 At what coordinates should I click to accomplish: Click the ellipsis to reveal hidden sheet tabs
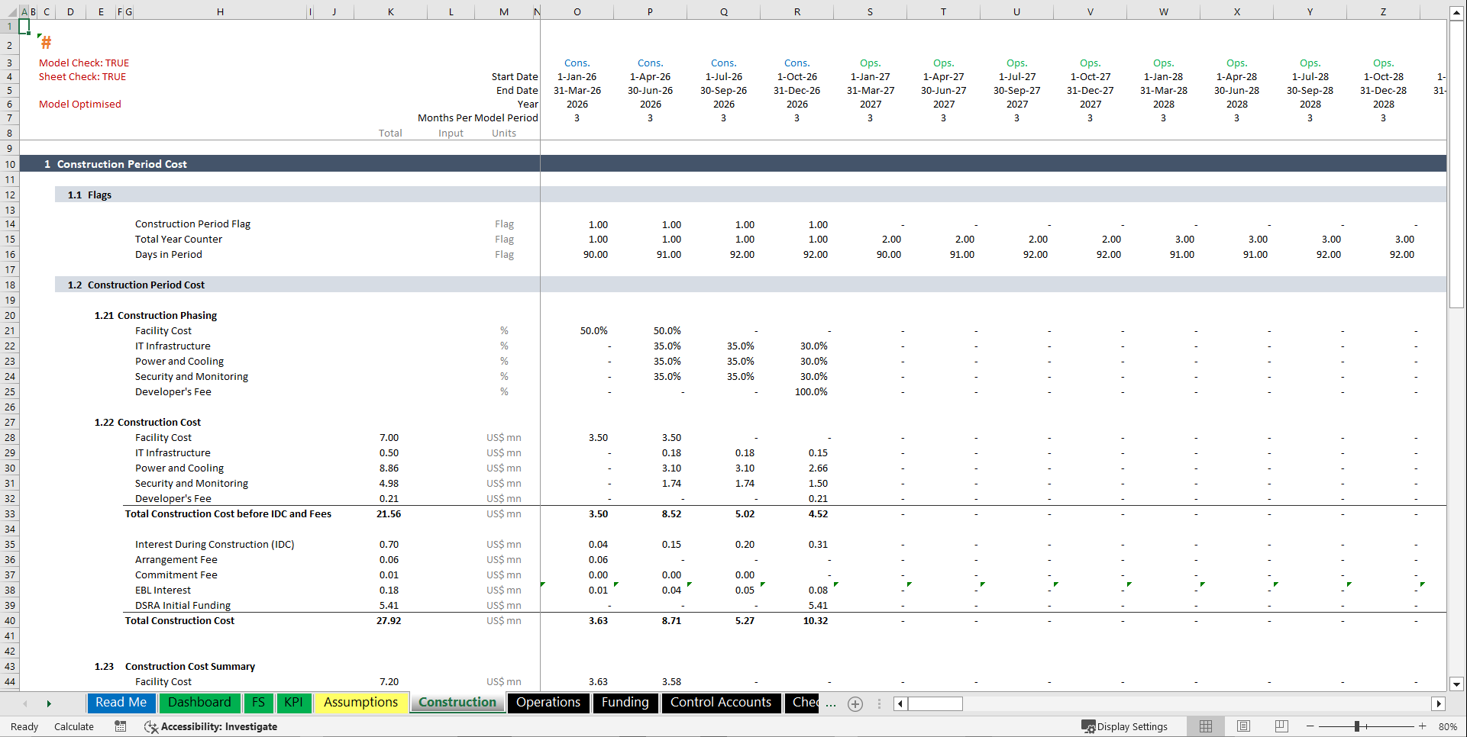(x=832, y=704)
